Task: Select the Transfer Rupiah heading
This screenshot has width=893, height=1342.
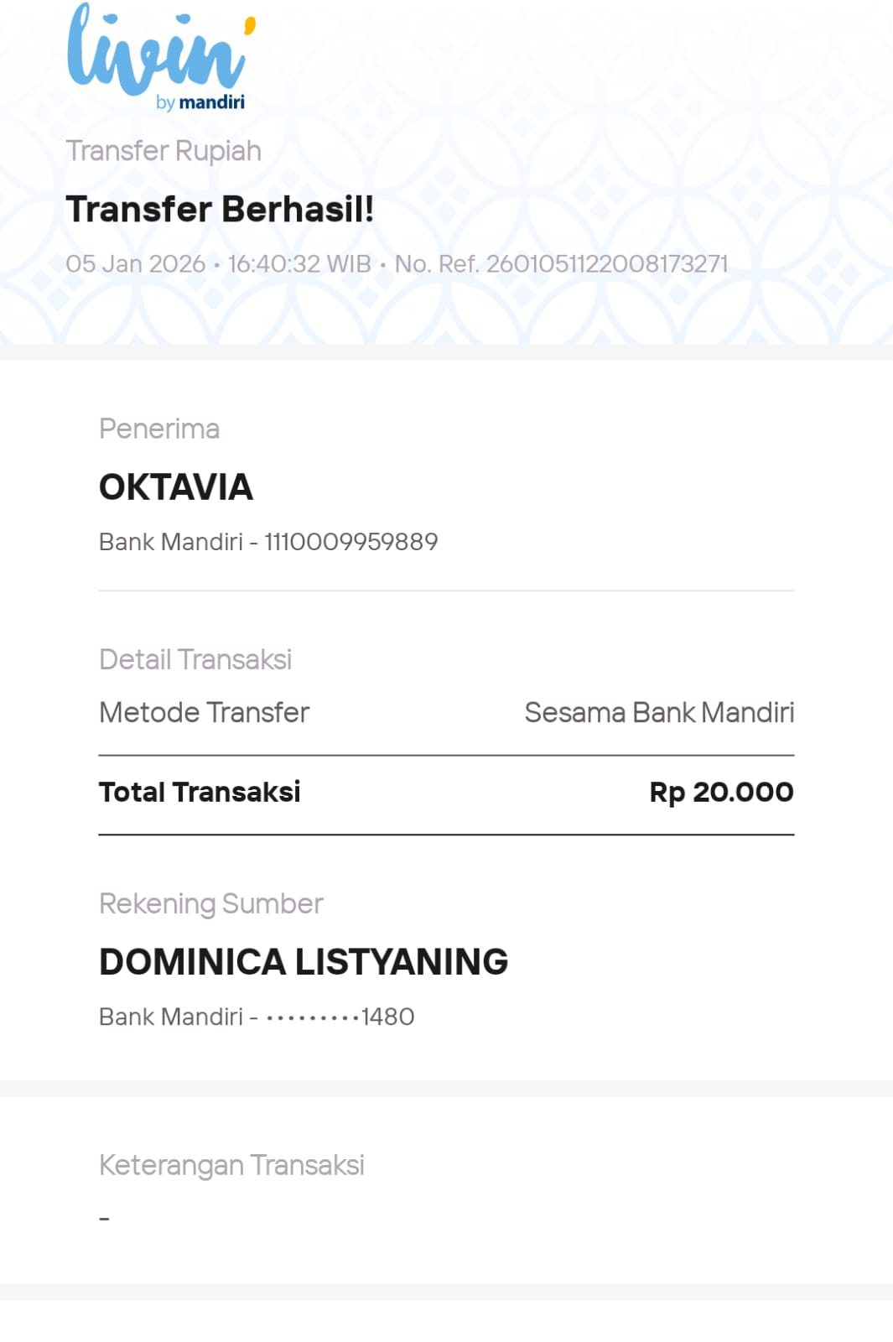Action: (x=164, y=151)
